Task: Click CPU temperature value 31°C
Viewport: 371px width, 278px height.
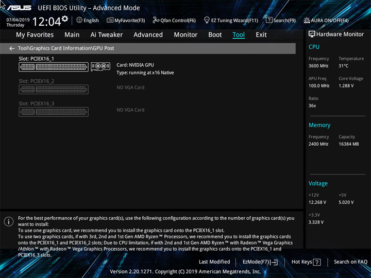Action: [343, 66]
